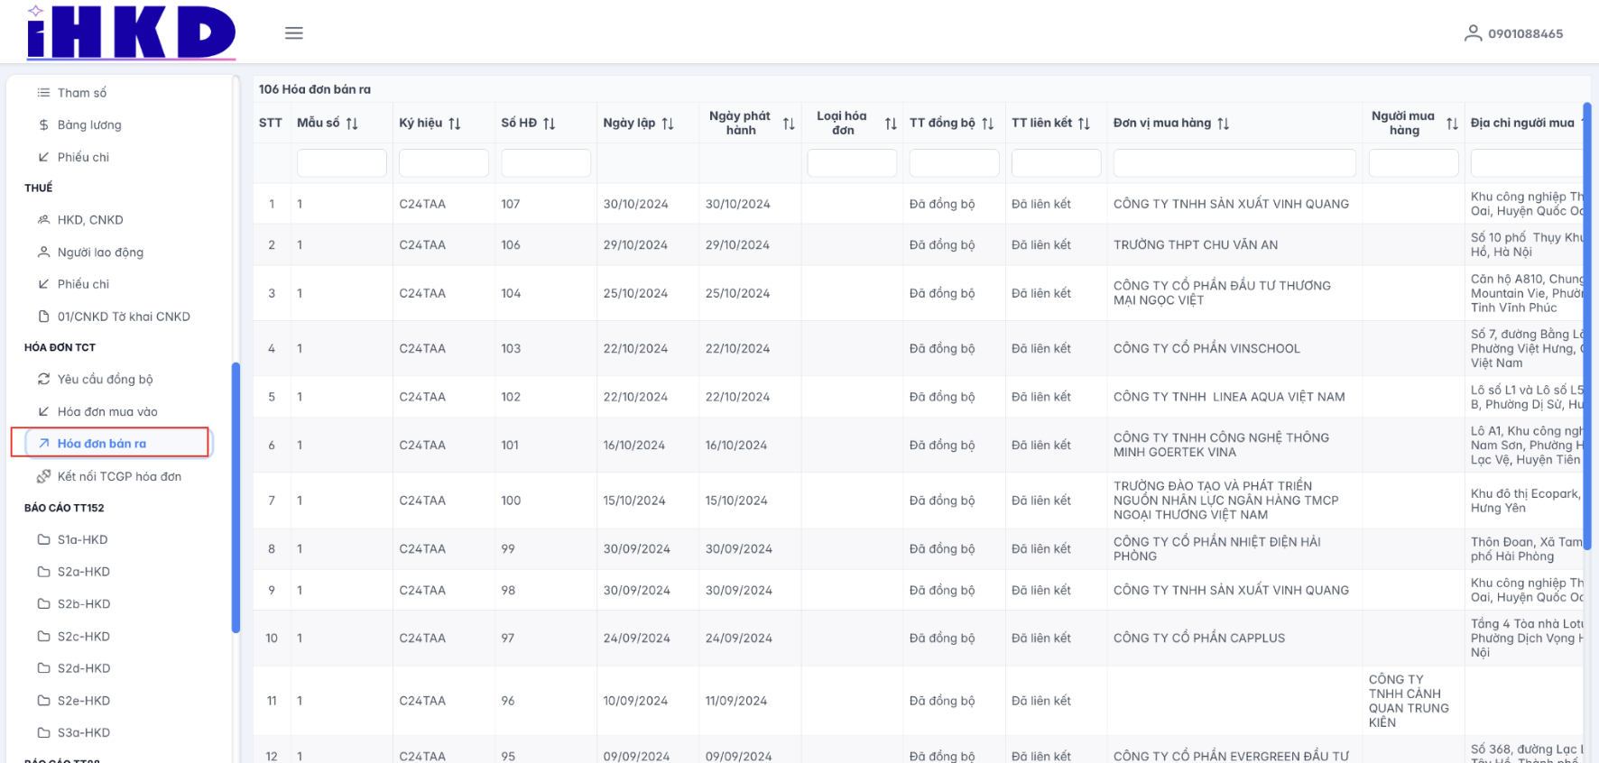Open Kết nối TCGP hóa đơn
Screen dimensions: 1599x763
[x=119, y=476]
